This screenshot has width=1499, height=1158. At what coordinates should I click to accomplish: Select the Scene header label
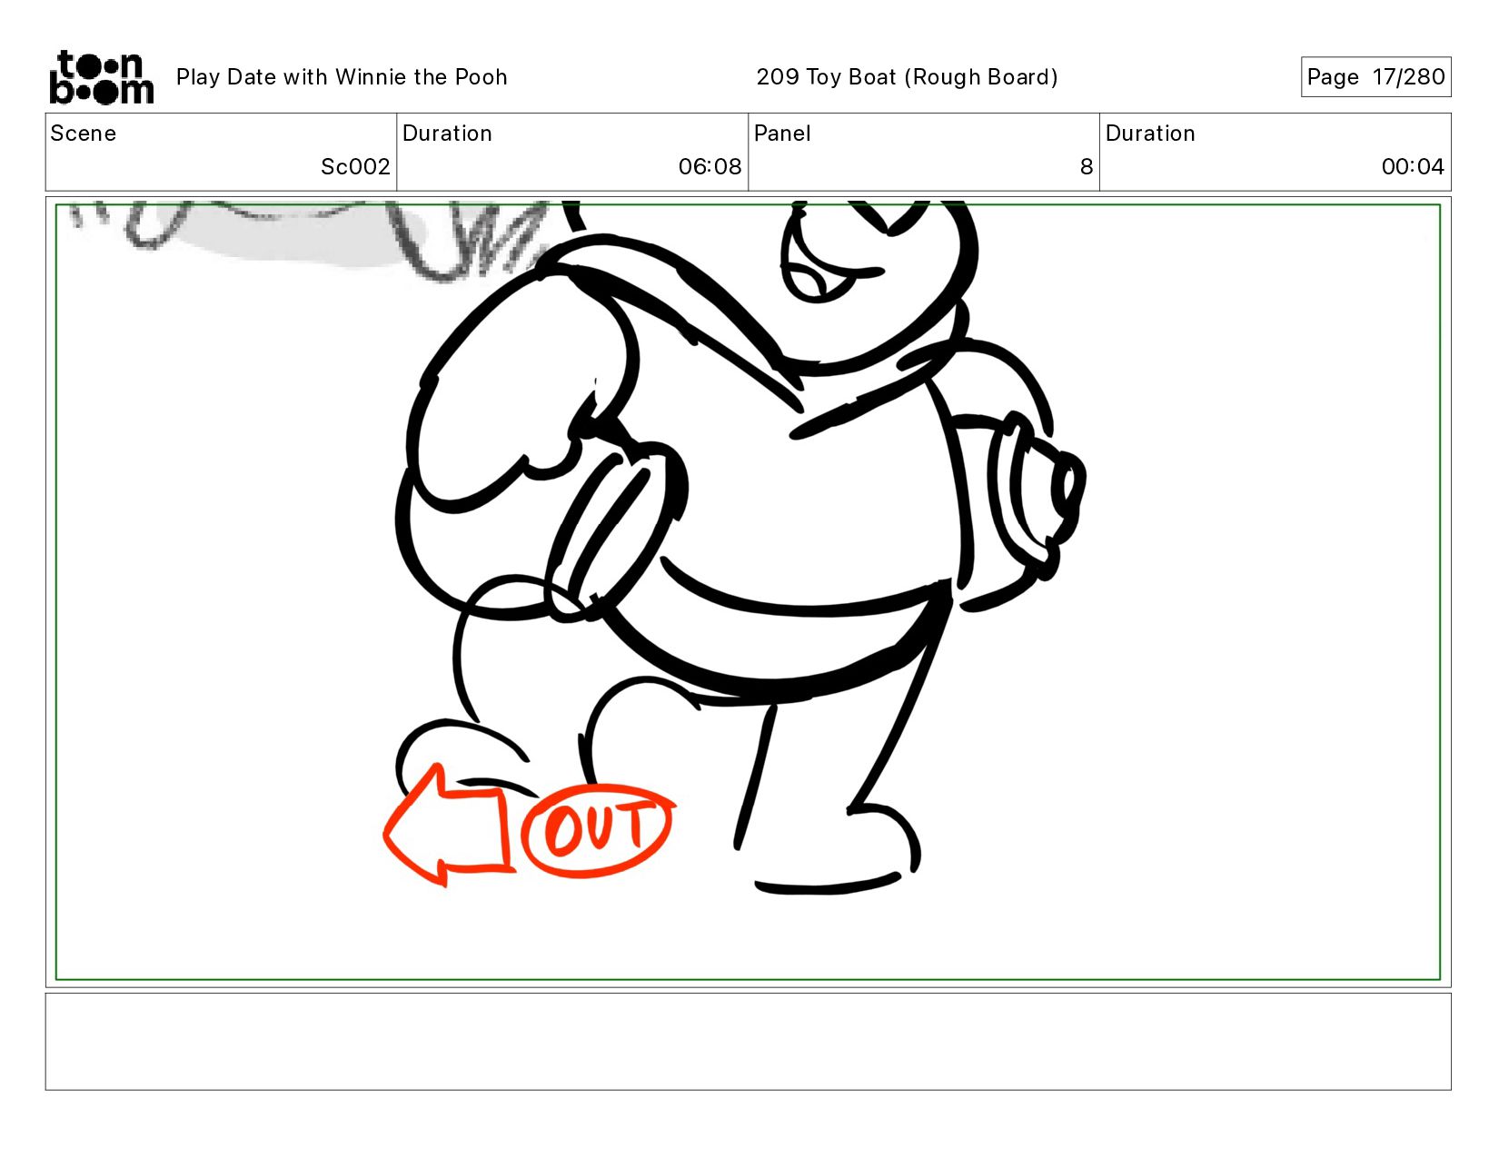pos(84,134)
